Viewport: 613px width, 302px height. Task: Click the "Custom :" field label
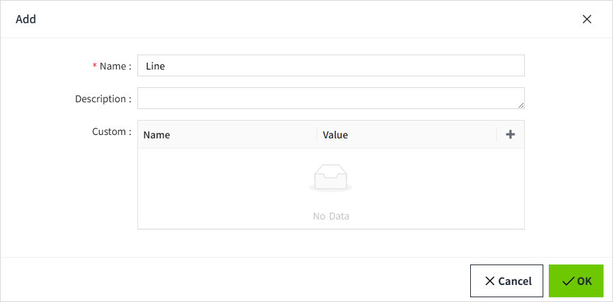111,132
